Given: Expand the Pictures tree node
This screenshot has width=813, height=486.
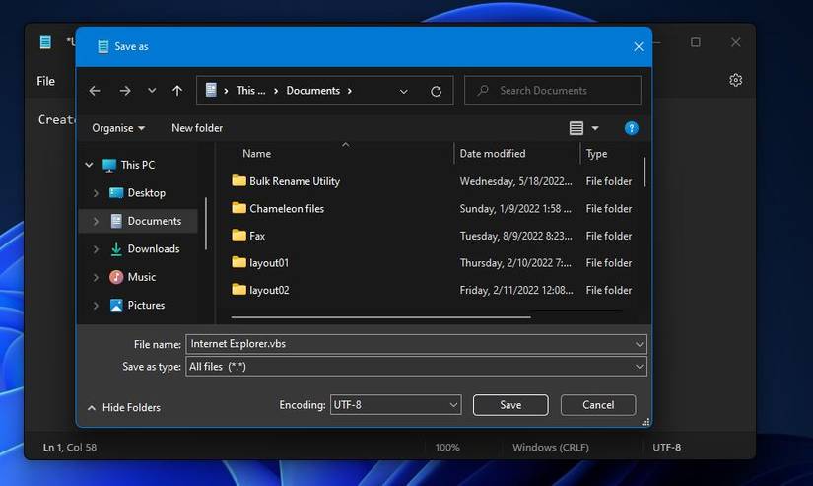Looking at the screenshot, I should point(96,305).
